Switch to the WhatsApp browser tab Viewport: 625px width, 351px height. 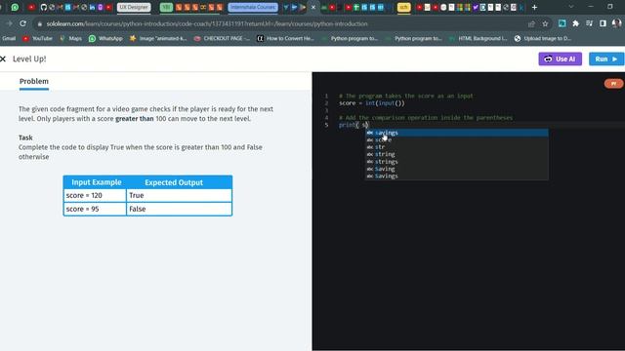[x=15, y=7]
